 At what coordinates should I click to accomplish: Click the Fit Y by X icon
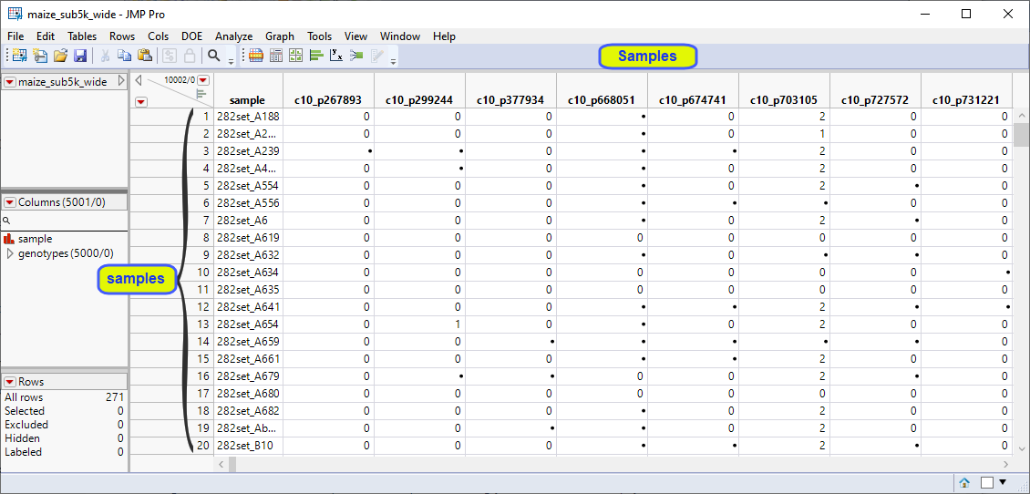coord(336,57)
